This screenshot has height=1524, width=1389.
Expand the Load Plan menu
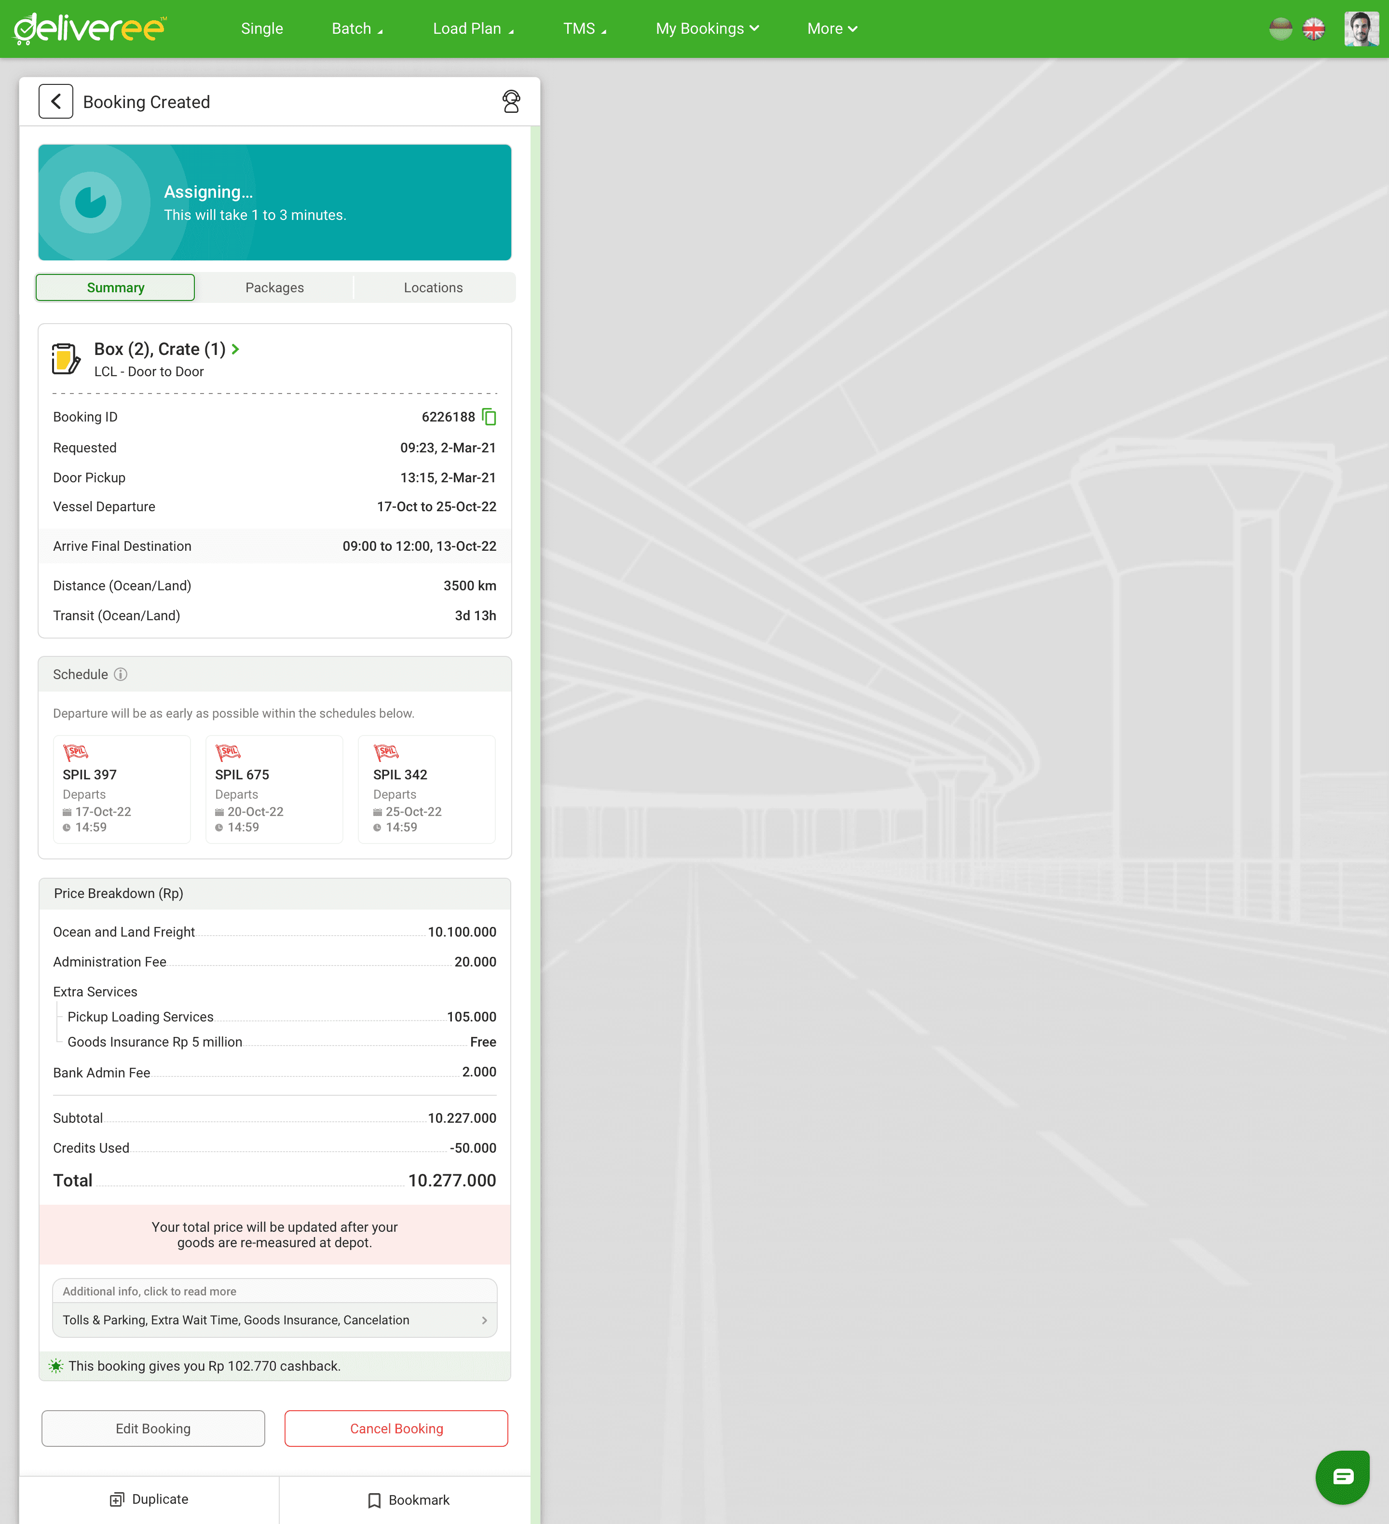[473, 29]
